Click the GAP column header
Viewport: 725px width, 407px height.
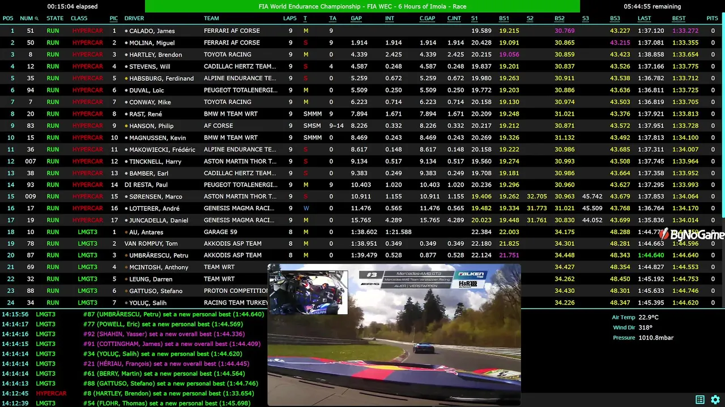[356, 19]
